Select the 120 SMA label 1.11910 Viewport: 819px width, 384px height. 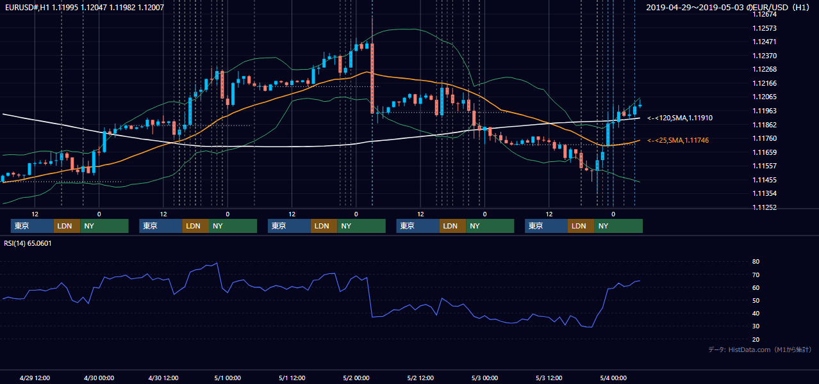[680, 118]
